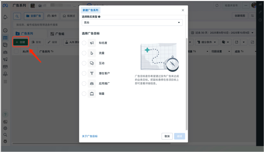Click the account overview gauge icon
264x152 pixels.
click(5, 30)
